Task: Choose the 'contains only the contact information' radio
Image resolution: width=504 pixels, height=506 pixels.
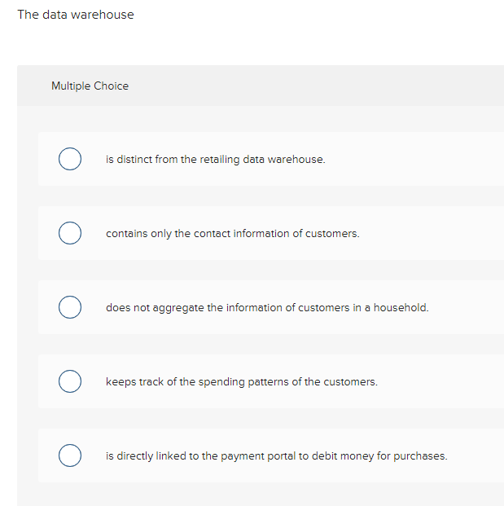Action: point(70,233)
